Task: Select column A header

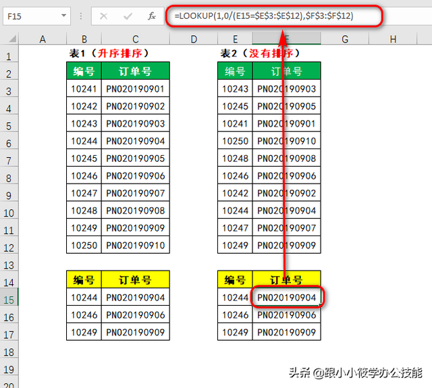Action: [x=43, y=39]
